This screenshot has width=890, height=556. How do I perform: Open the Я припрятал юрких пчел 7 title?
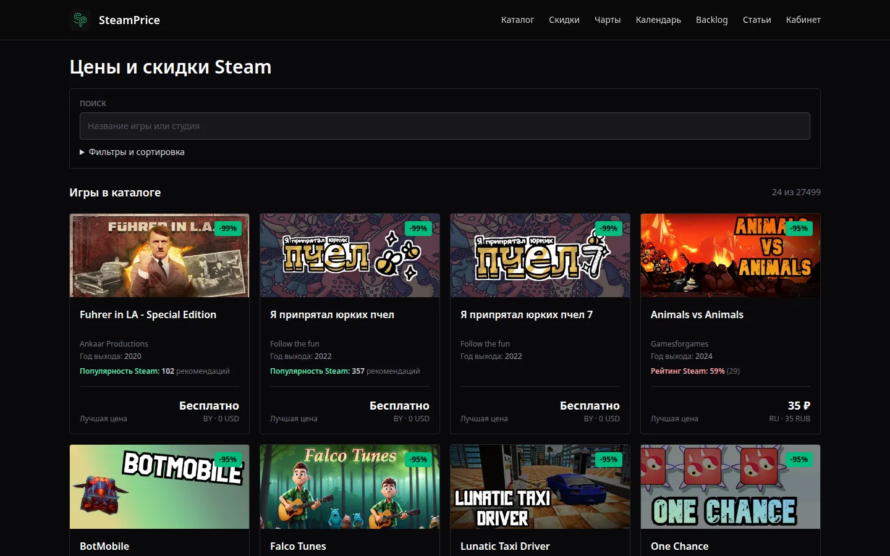pos(527,314)
